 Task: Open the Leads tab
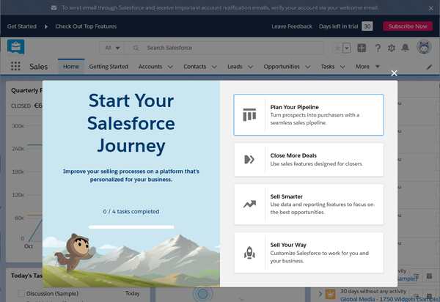click(235, 67)
